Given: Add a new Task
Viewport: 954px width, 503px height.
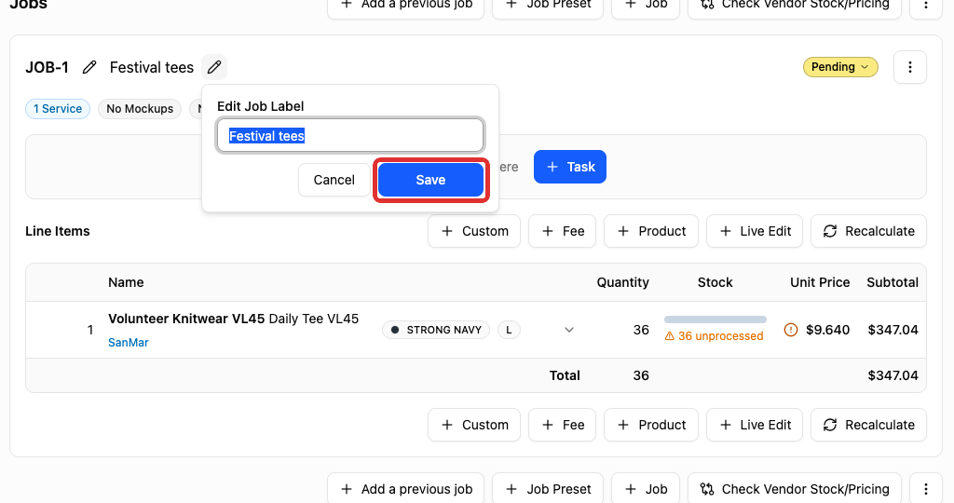Looking at the screenshot, I should click(570, 167).
